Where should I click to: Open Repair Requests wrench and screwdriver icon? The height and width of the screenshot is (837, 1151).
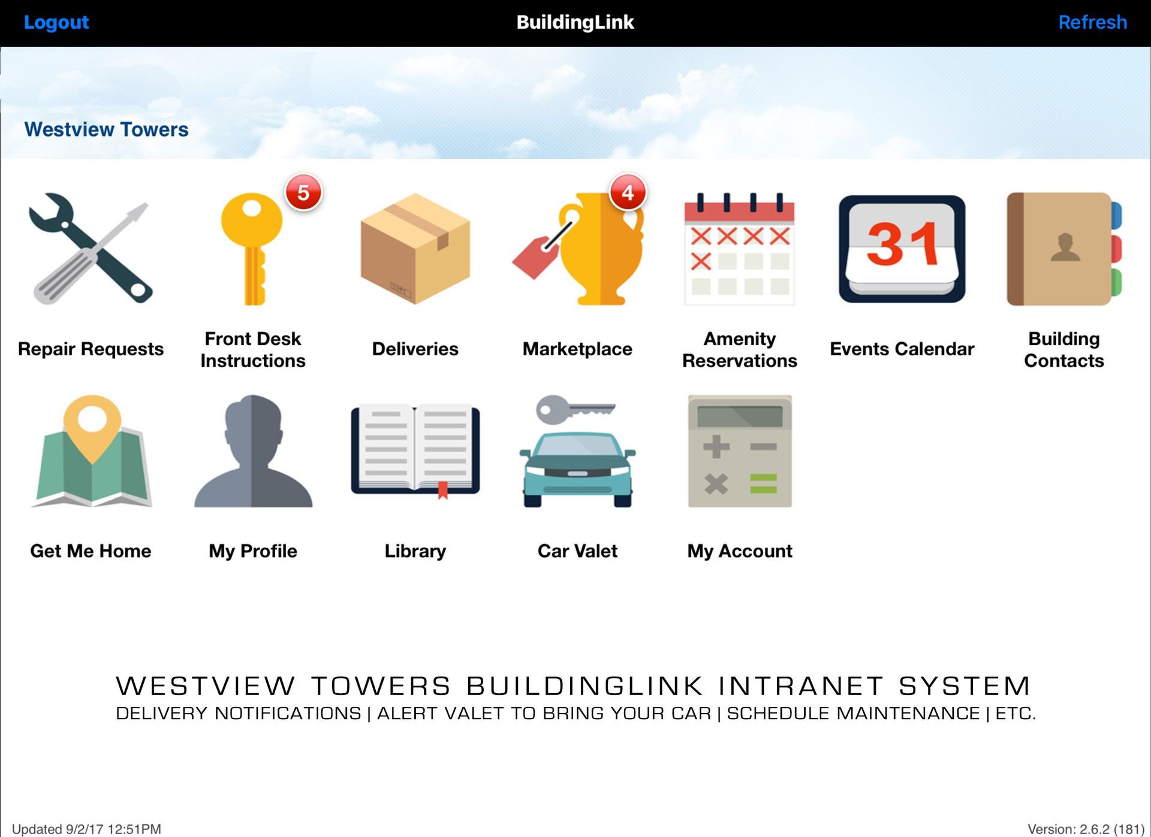tap(91, 249)
